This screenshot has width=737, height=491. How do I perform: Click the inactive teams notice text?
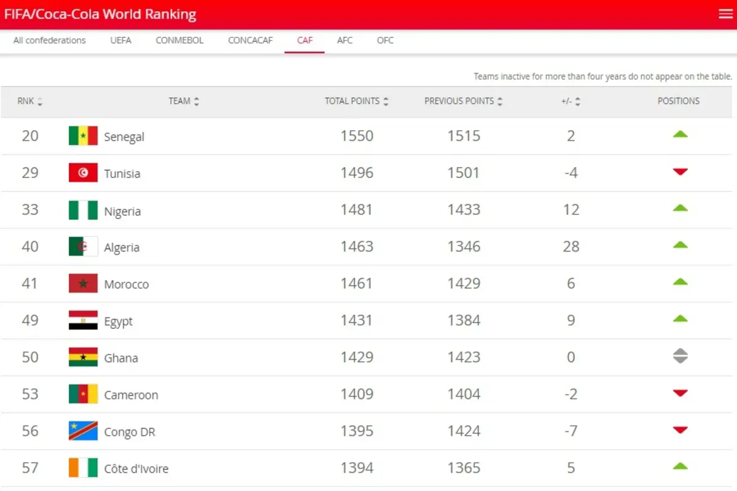(x=603, y=77)
